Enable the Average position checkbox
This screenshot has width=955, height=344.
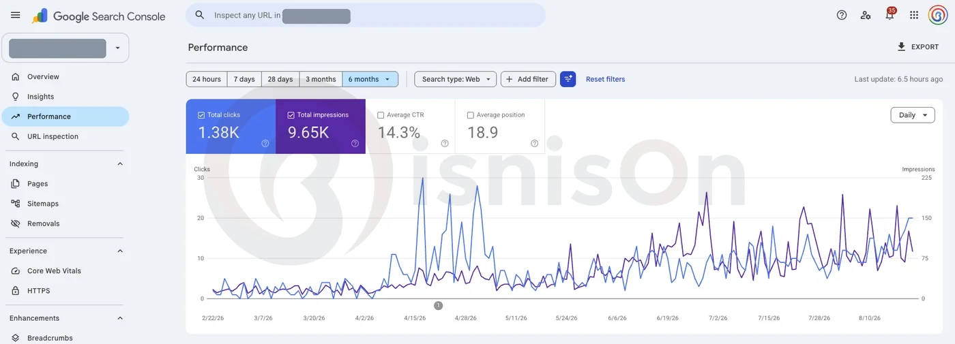click(x=471, y=115)
